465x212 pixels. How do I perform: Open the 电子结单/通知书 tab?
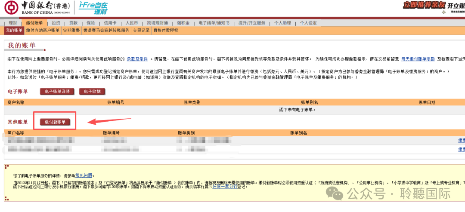tap(214, 23)
